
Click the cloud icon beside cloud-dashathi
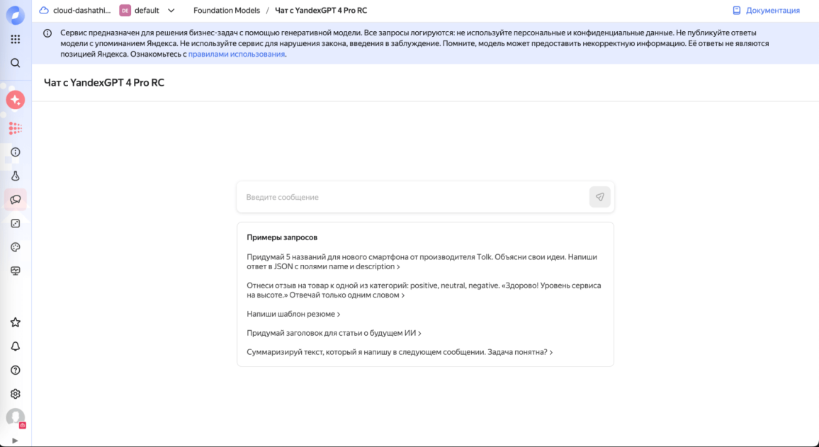44,11
